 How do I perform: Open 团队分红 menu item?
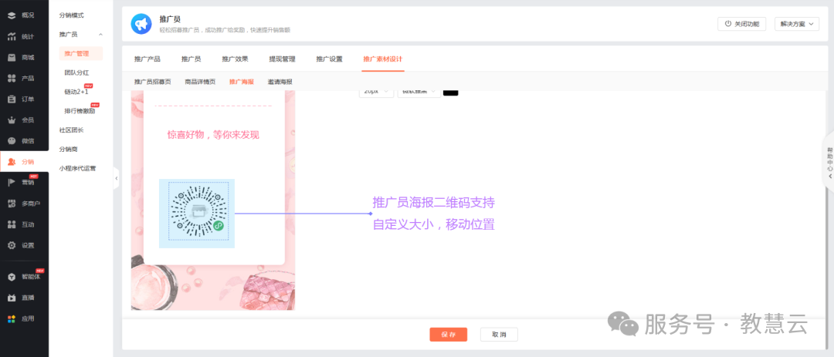pyautogui.click(x=76, y=72)
